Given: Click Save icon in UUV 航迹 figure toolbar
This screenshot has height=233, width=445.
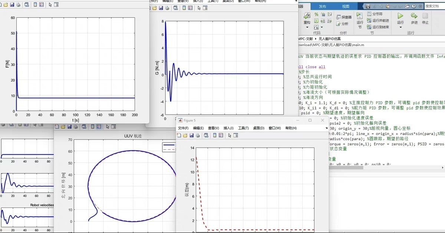Looking at the screenshot, I should click(x=69, y=126).
